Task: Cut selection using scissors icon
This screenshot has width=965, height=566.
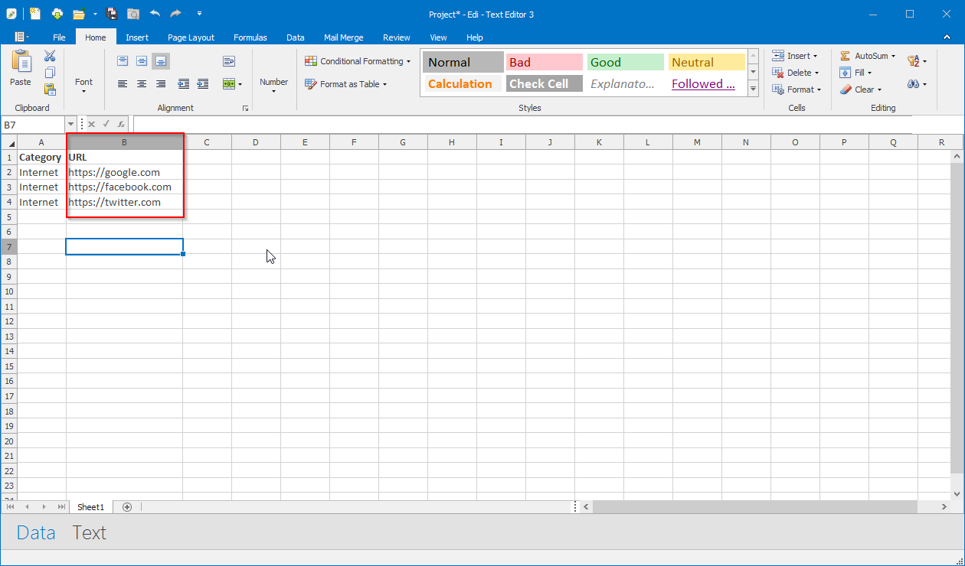Action: point(50,56)
